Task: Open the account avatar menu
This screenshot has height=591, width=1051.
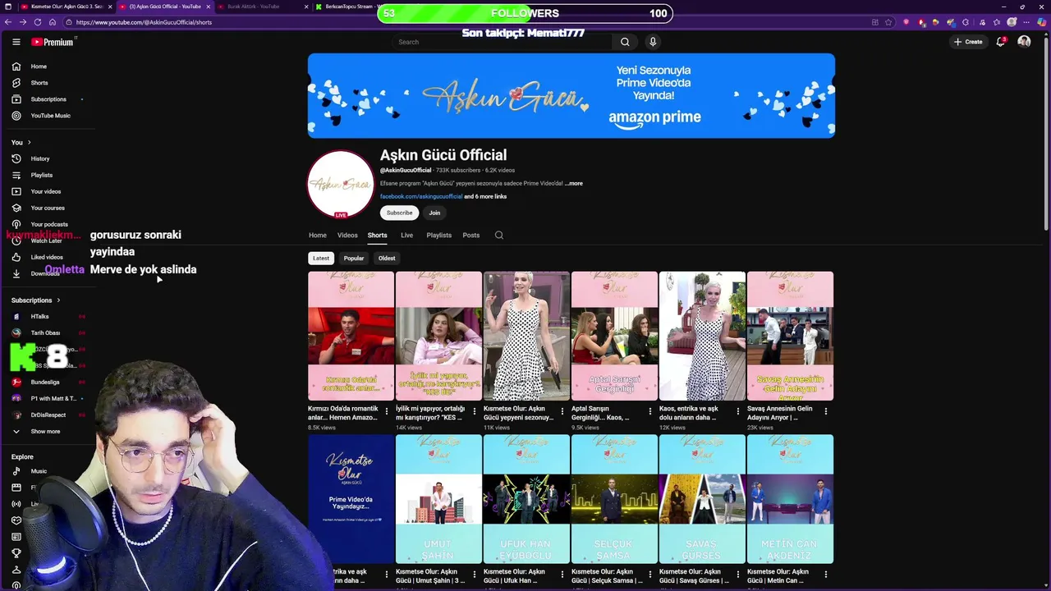Action: [1024, 42]
